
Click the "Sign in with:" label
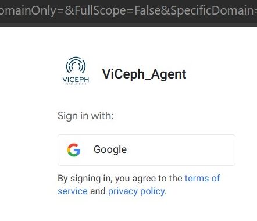[x=85, y=116]
